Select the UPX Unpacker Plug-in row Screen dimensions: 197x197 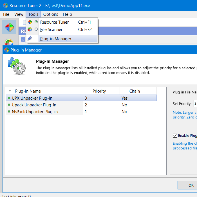coord(81,98)
